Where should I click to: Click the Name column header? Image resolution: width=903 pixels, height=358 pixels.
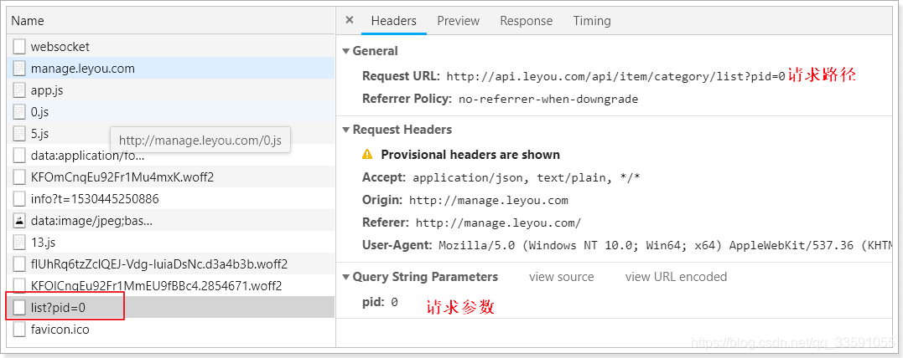coord(28,20)
